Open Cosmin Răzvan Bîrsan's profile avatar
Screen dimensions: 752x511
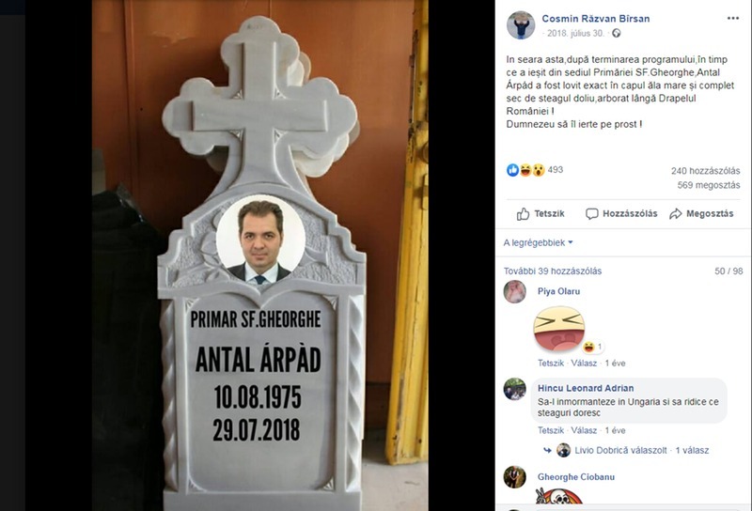521,25
